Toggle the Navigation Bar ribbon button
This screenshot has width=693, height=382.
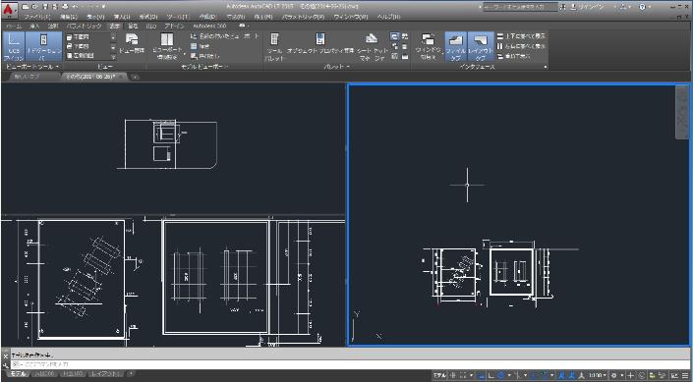(x=43, y=46)
